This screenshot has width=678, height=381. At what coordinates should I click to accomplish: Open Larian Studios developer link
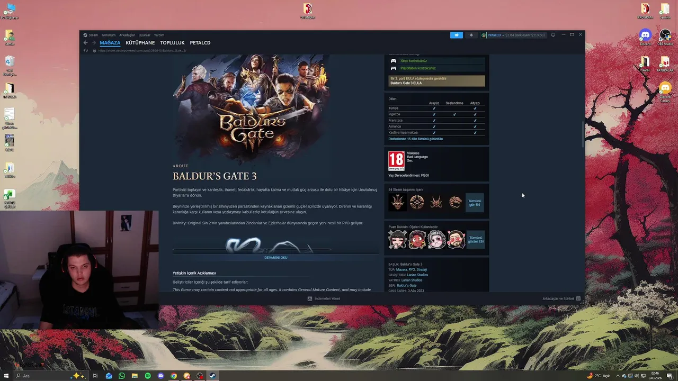pos(417,275)
